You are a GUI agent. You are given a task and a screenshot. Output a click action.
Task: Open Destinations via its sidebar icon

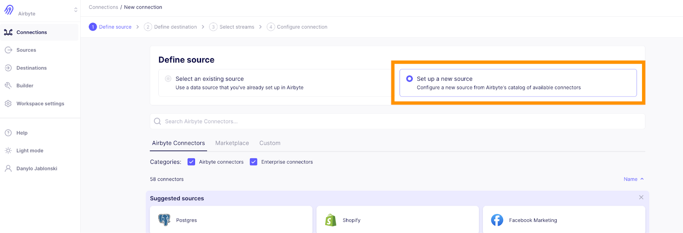click(x=8, y=68)
